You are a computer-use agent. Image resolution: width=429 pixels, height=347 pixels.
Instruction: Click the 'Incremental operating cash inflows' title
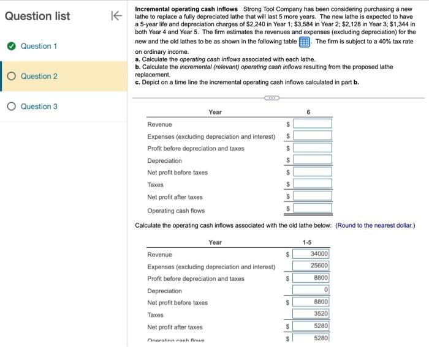click(186, 9)
